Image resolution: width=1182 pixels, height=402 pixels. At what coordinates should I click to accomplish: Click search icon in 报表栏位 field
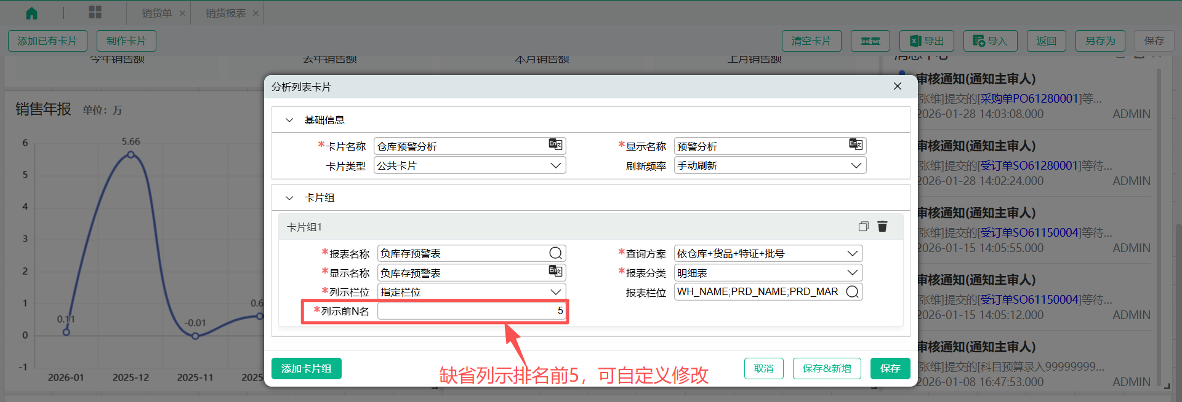853,291
